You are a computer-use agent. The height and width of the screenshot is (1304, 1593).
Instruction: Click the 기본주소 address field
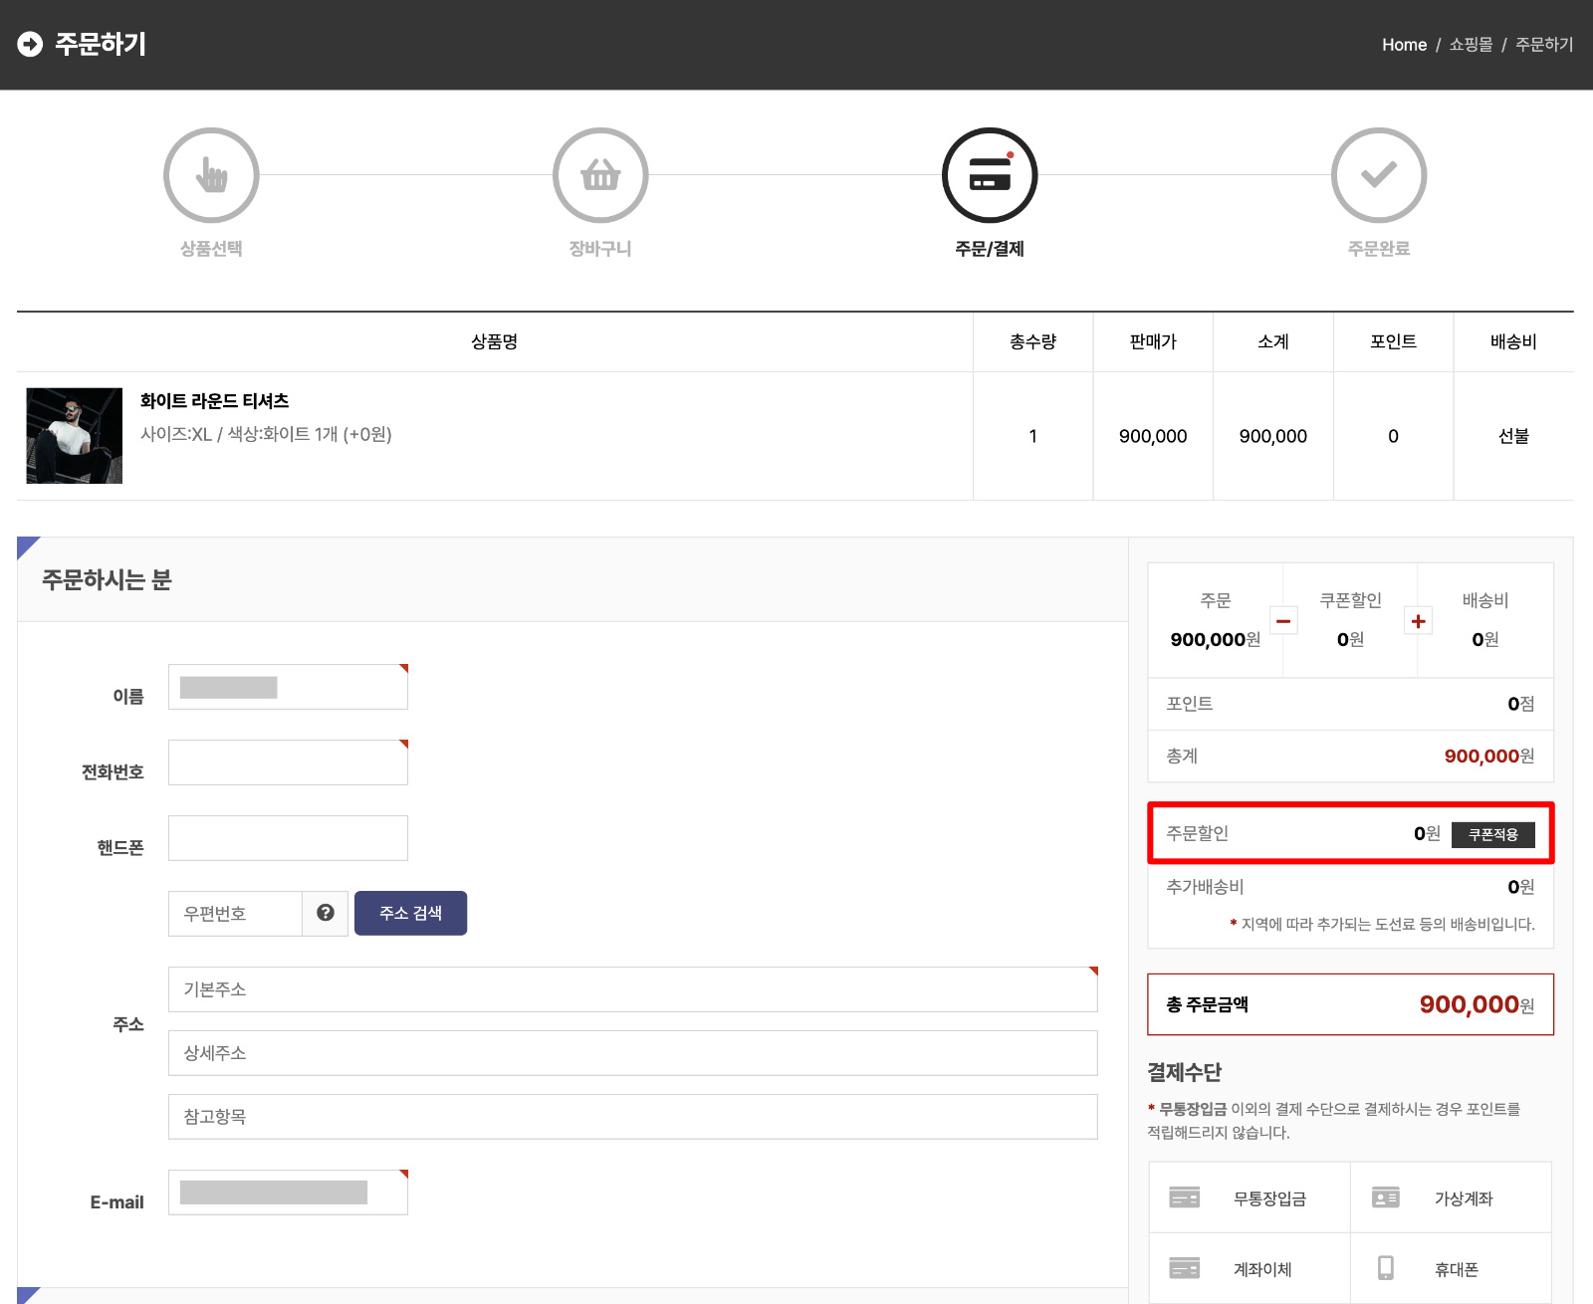(632, 989)
